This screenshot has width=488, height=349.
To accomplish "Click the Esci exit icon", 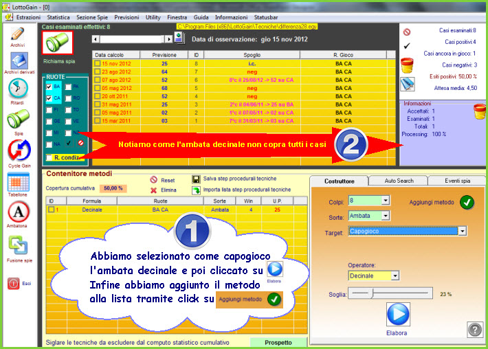I will coord(13,283).
